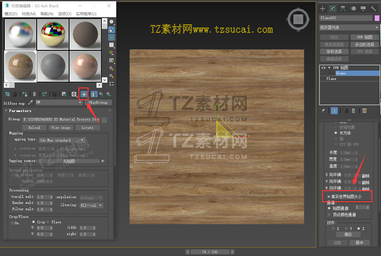The image size is (381, 256).
Task: Click the 居中 button
Action: tap(359, 243)
